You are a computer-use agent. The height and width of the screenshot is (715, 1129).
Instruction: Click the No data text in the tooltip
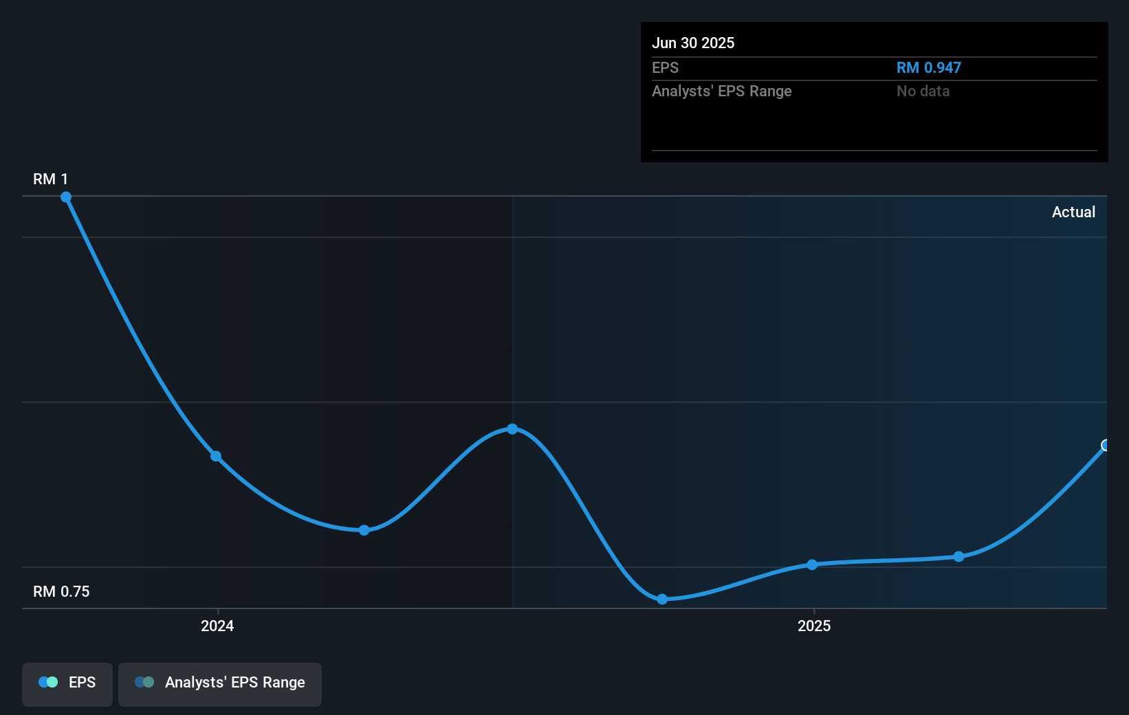(x=923, y=91)
